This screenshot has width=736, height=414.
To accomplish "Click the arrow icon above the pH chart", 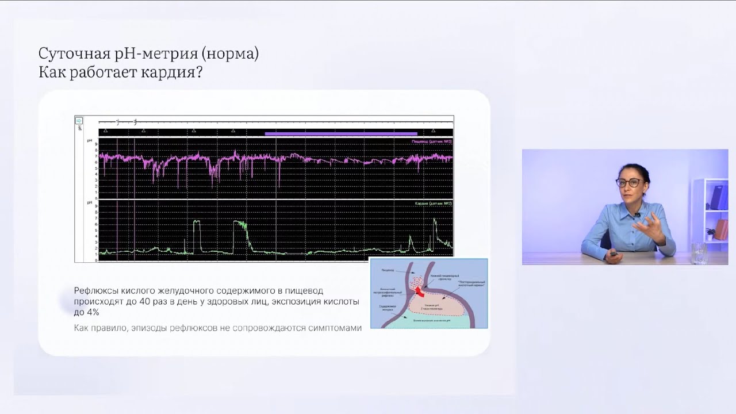I will [x=79, y=121].
